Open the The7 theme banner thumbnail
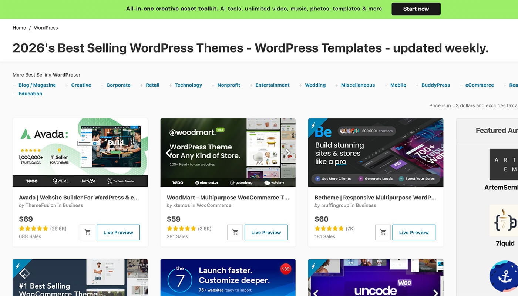The height and width of the screenshot is (296, 518). pos(228,277)
